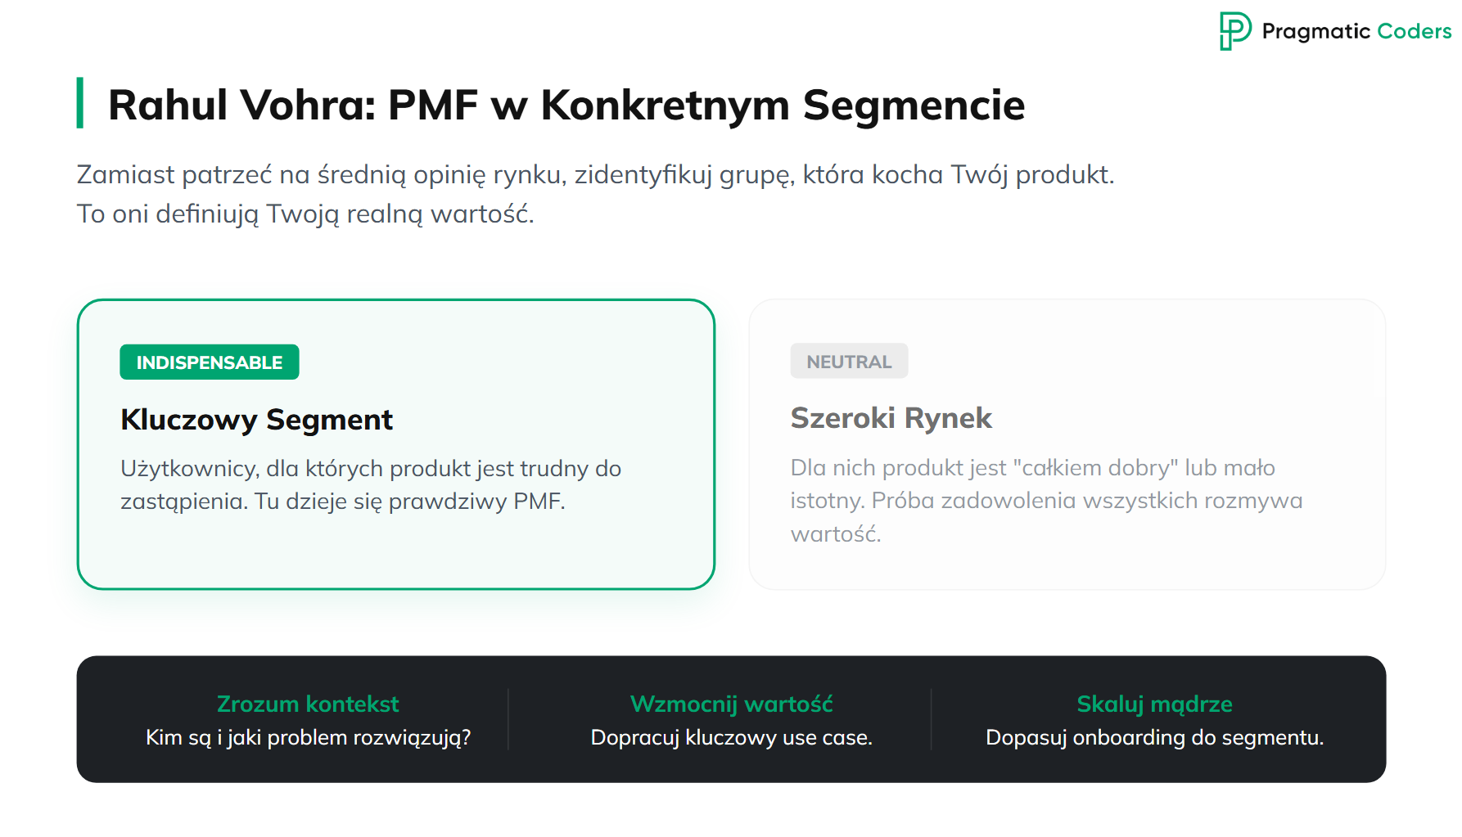The height and width of the screenshot is (837, 1462).
Task: Click divider between "Zrozum kontekst" and "Wzmocnij wartość"
Action: (508, 719)
